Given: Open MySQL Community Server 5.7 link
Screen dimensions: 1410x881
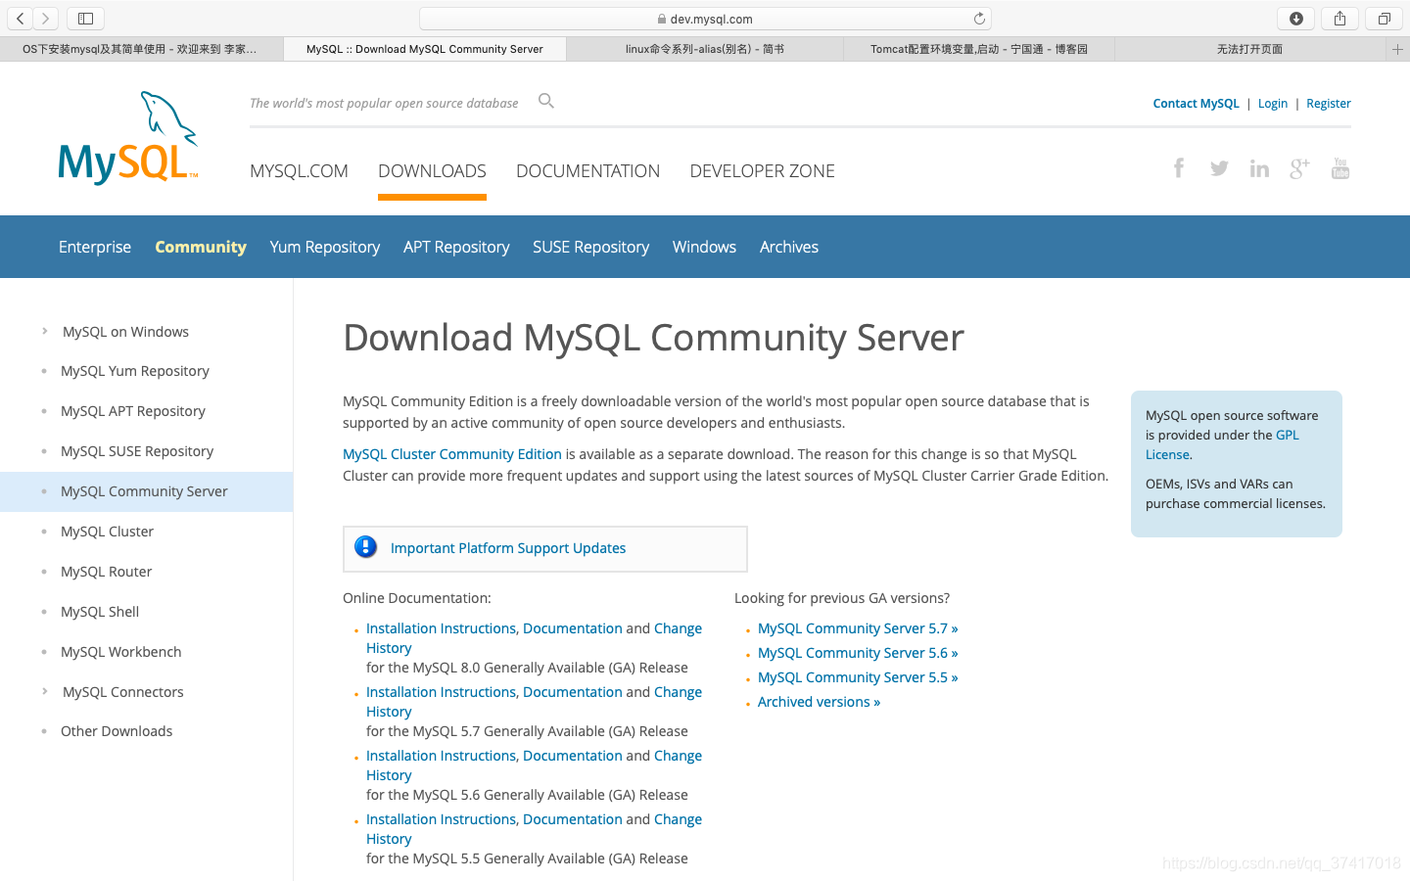Looking at the screenshot, I should click(x=858, y=628).
